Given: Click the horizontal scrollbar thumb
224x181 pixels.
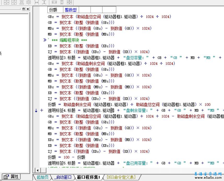Looking at the screenshot, I should coord(44,170).
